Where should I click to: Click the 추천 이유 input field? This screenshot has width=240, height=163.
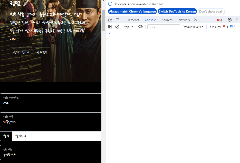point(51,153)
